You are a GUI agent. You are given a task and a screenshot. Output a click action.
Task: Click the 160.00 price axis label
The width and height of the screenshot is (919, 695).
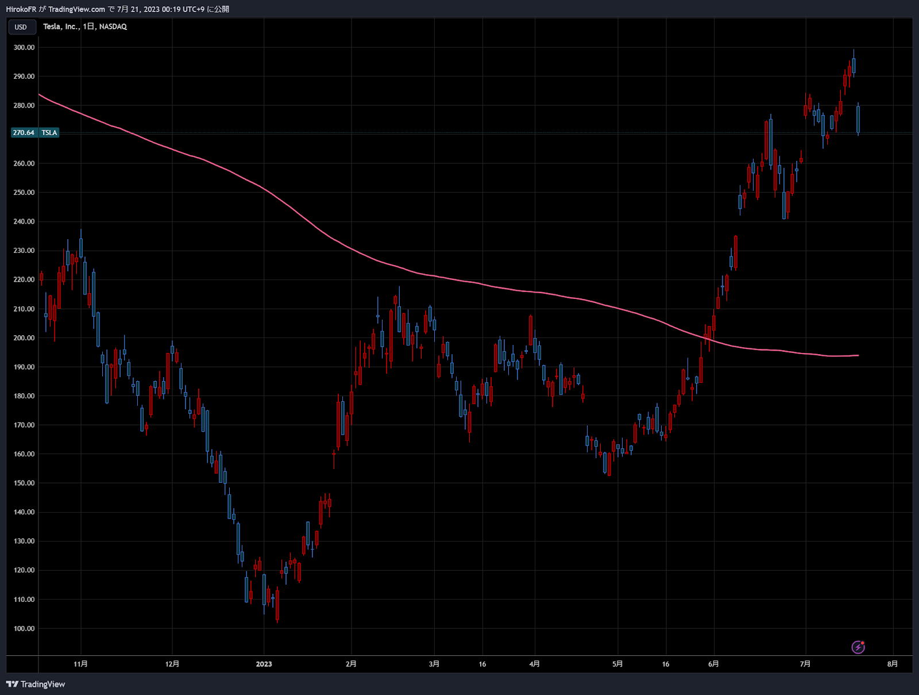tap(24, 454)
